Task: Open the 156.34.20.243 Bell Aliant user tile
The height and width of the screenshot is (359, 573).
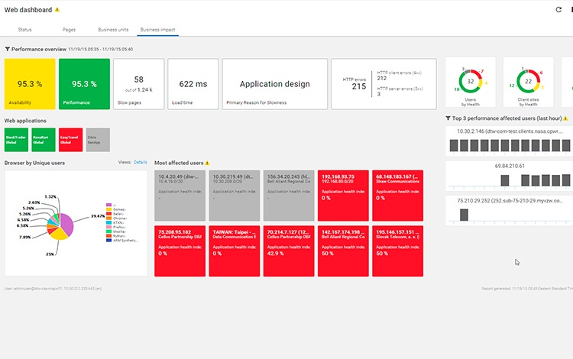Action: (x=289, y=196)
